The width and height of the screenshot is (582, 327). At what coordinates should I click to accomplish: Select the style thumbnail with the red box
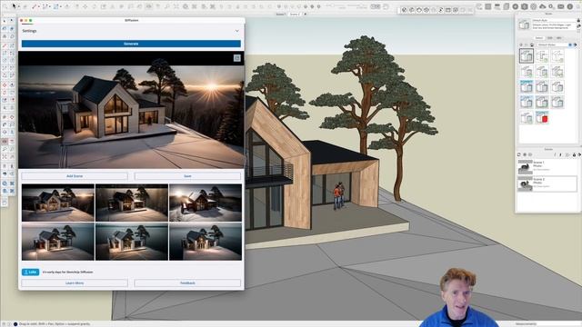coord(542,117)
